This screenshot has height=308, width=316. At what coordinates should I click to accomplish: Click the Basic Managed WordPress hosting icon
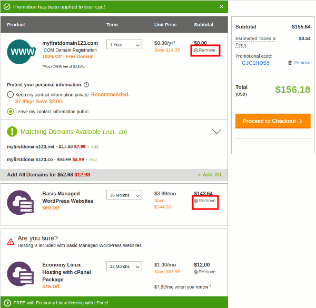[x=21, y=203]
